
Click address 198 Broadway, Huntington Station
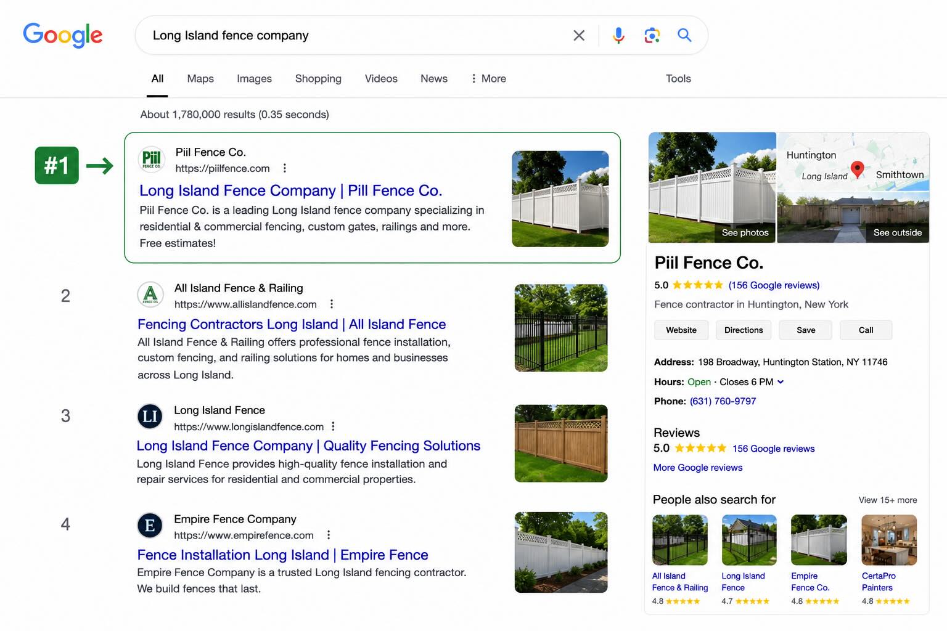(792, 362)
